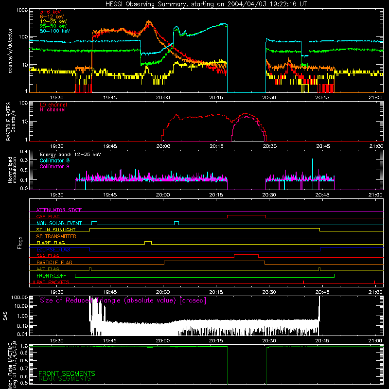This screenshot has height=389, width=389.
Task: Select the 6-12 keV legend label
Action: point(52,17)
